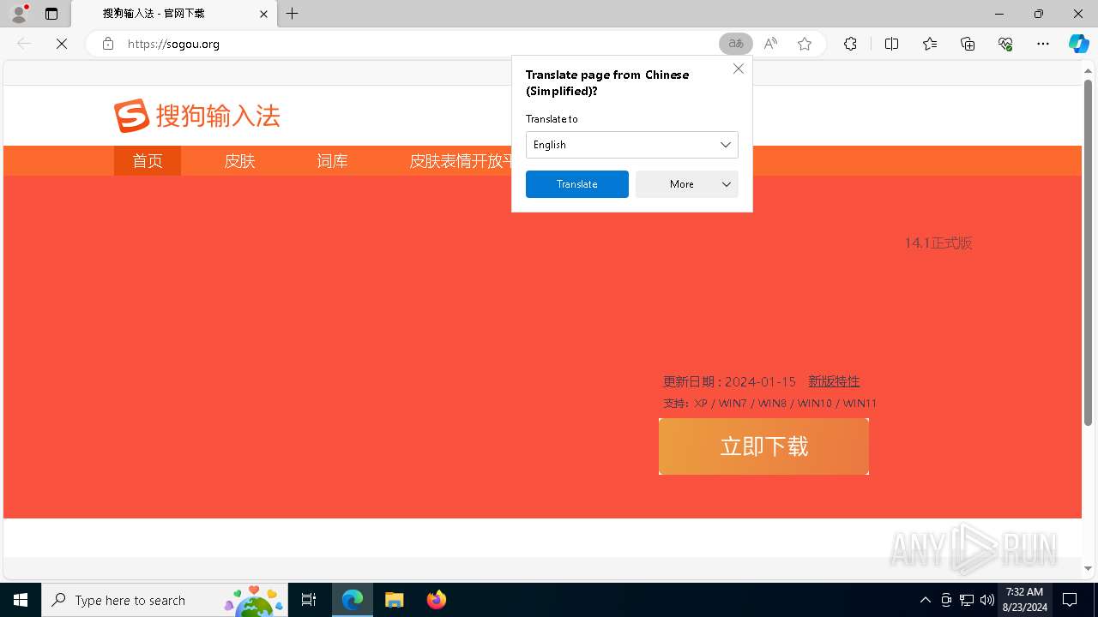This screenshot has width=1098, height=617.
Task: Open the tab actions menu icon
Action: coord(51,14)
